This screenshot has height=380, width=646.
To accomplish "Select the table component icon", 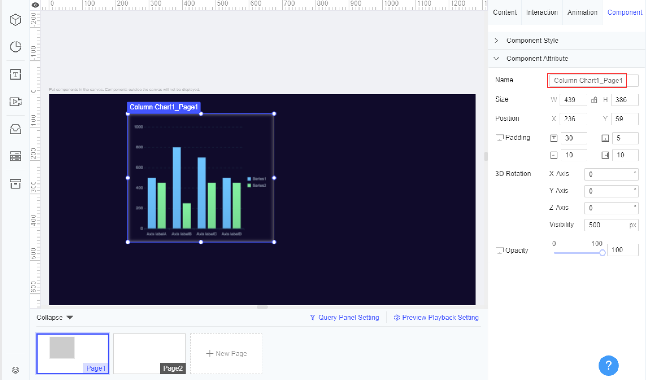I will pos(15,156).
